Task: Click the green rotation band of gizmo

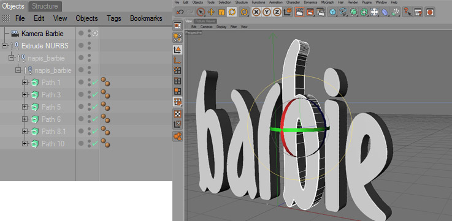Action: coord(300,130)
